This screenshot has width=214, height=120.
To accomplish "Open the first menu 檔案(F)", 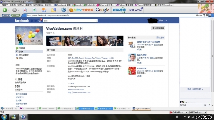I will pos(5,5).
